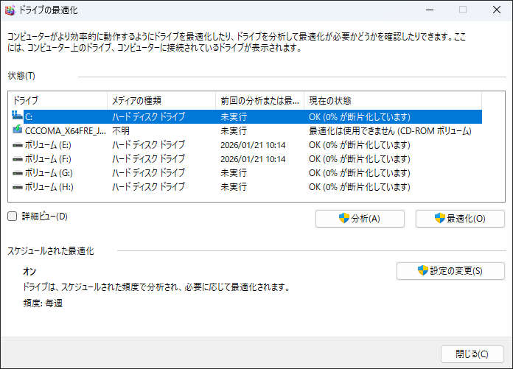Close the ドライブの最適化 window
This screenshot has width=513, height=369.
pyautogui.click(x=496, y=10)
